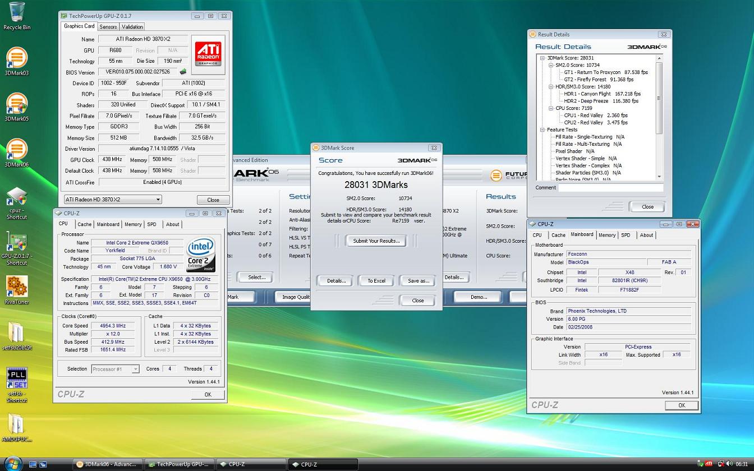Open the cpuz shortcut on desktop
This screenshot has height=471, width=754.
click(17, 203)
